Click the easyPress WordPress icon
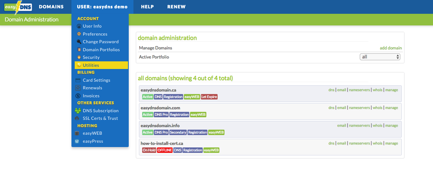This screenshot has height=183, width=433. 77,141
